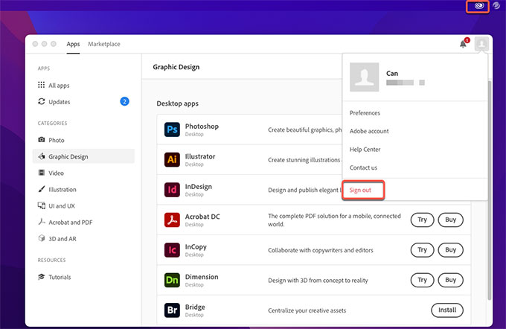Click the Acrobat and PDF icon
Screen dimensions: 506x329
(42, 222)
